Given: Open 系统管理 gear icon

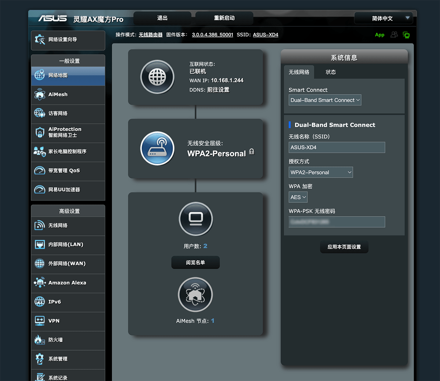Looking at the screenshot, I should pos(40,359).
